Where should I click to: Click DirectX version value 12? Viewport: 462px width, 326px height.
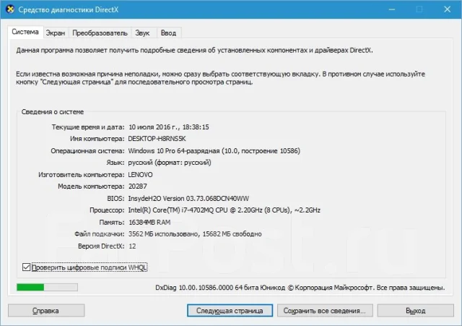point(132,246)
